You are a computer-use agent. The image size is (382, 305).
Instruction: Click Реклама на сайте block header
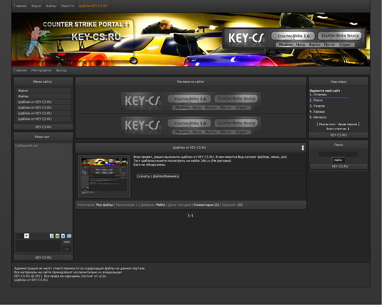click(190, 82)
